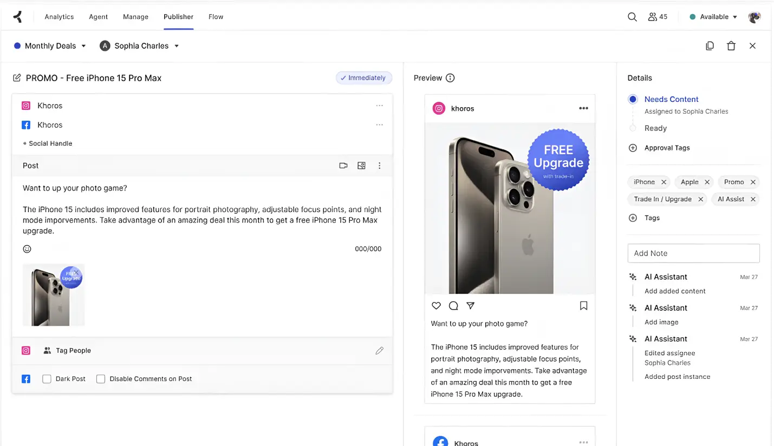Click the add image icon in the Post header
Viewport: 774px width, 446px height.
(361, 166)
